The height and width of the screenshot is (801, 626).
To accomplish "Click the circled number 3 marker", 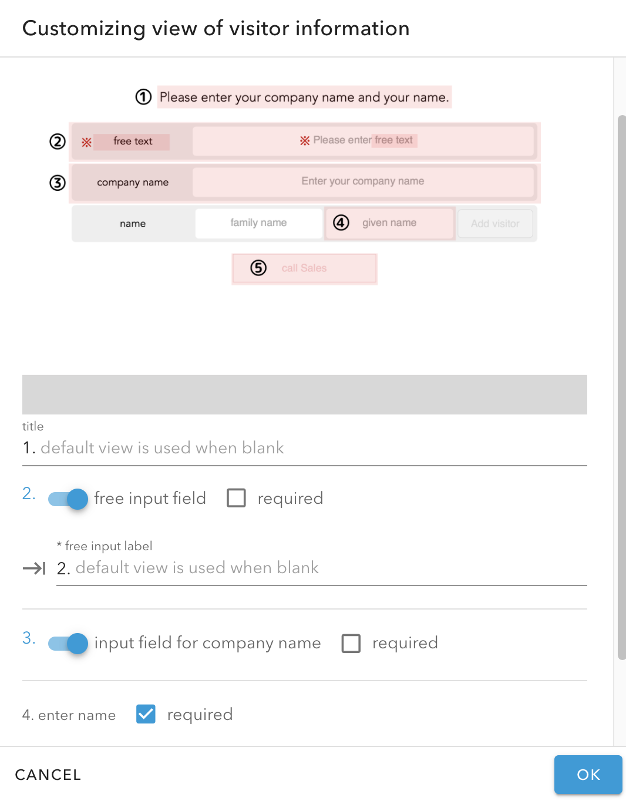I will coord(57,183).
